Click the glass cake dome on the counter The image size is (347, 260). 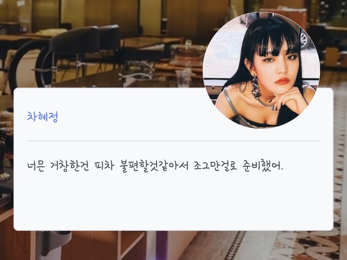pyautogui.click(x=188, y=53)
